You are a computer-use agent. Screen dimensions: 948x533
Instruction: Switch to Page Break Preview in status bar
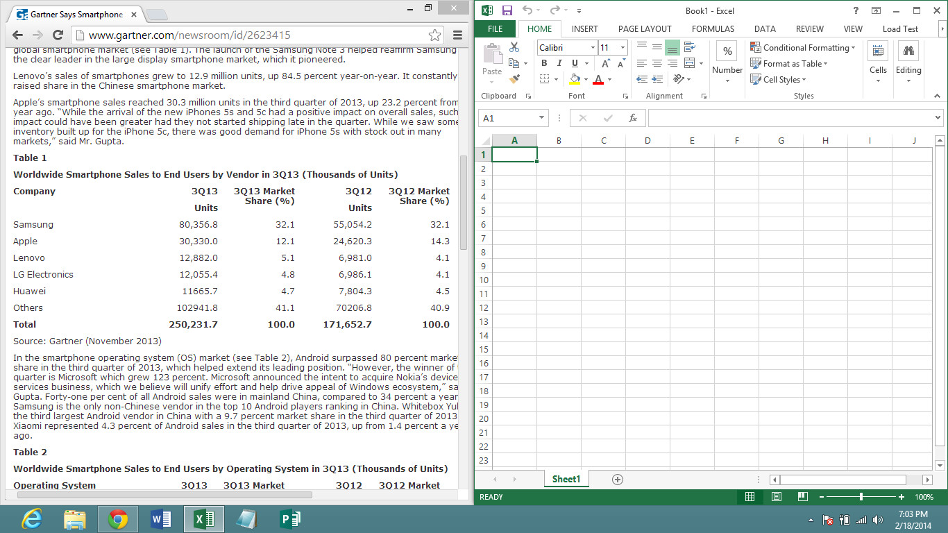pyautogui.click(x=803, y=497)
